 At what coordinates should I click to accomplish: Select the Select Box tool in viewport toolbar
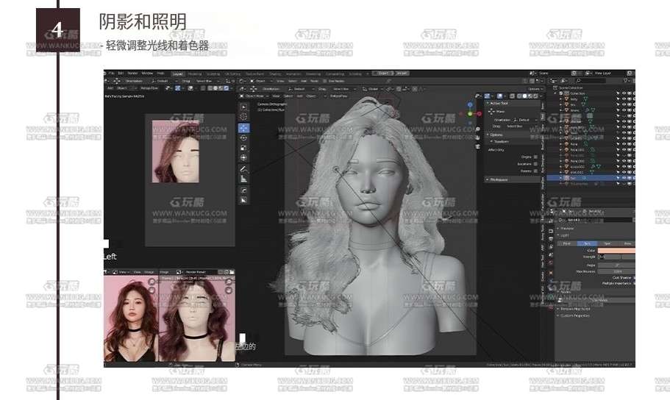[x=243, y=107]
